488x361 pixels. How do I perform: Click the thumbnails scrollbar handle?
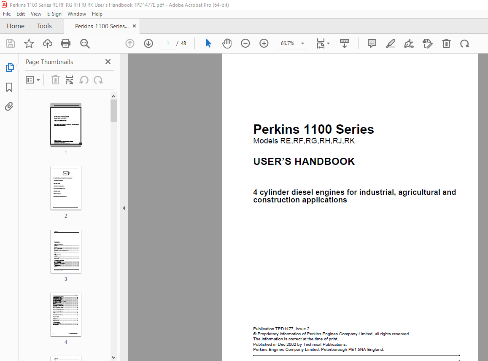113,111
